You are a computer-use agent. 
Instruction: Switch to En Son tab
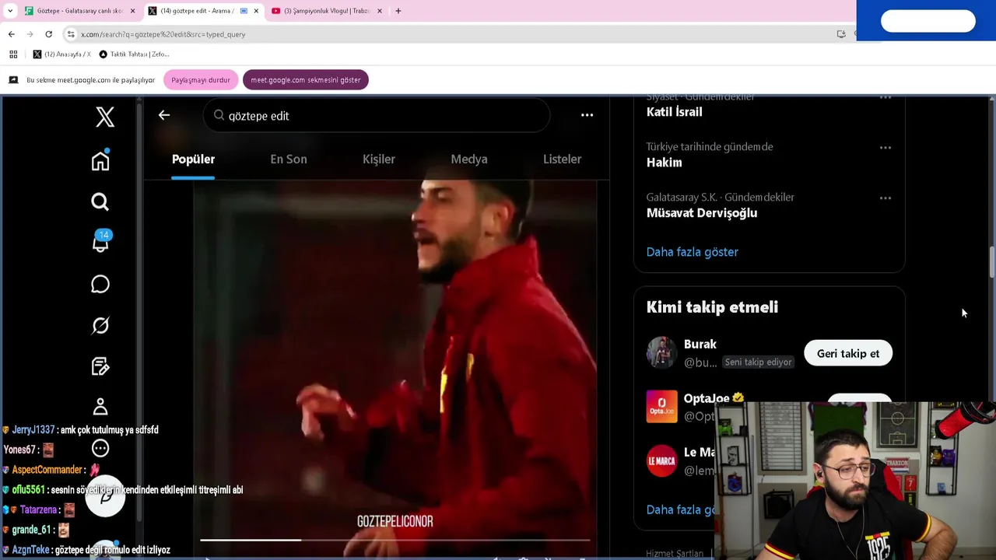[288, 159]
